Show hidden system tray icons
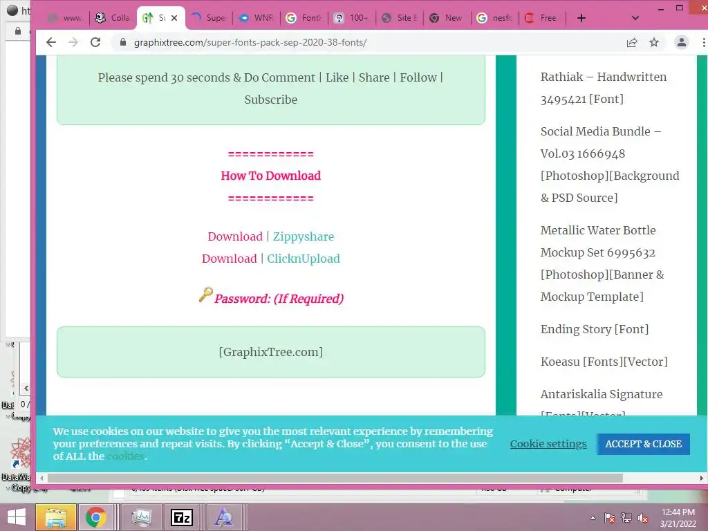Screen dimensions: 708x531 click(x=593, y=518)
